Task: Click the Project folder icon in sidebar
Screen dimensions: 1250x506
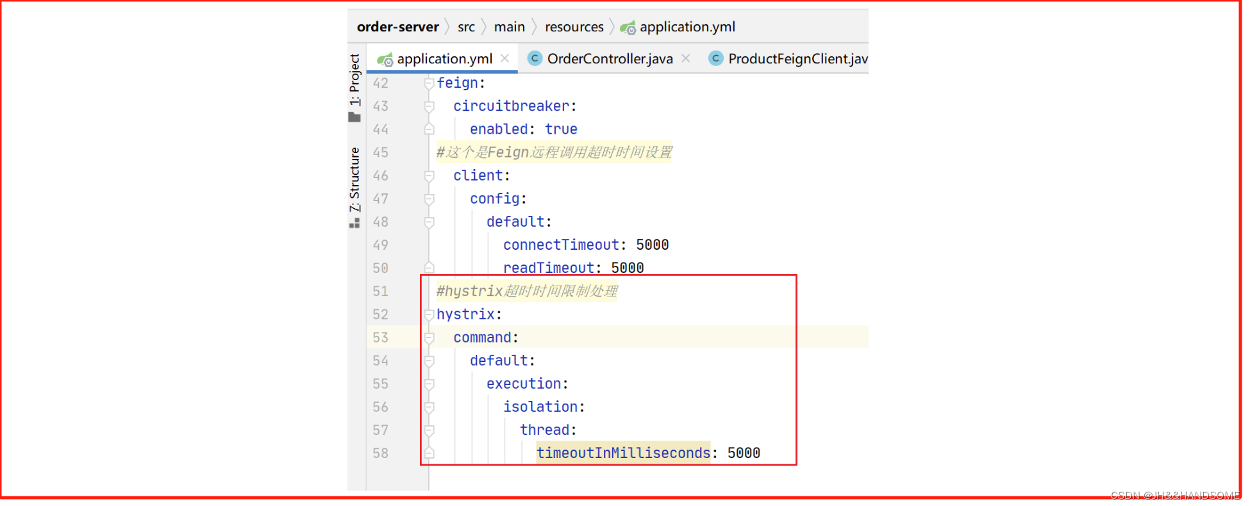Action: 354,117
